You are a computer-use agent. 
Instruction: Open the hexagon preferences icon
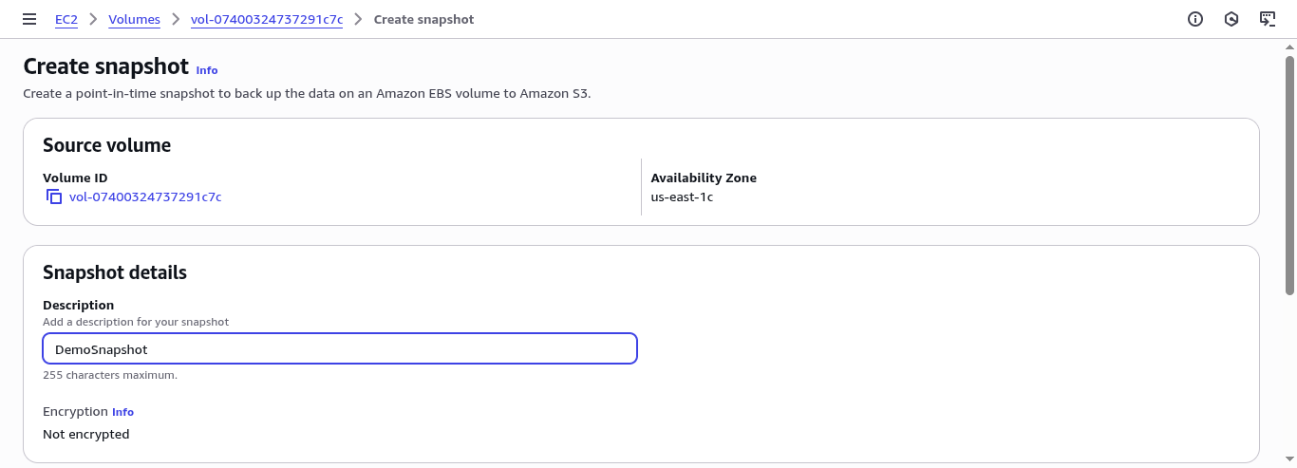1231,19
